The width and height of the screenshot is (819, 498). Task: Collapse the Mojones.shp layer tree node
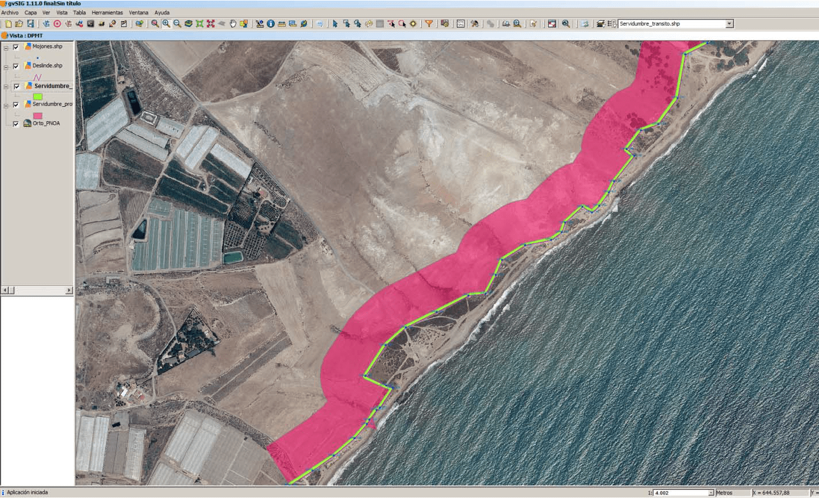(6, 48)
